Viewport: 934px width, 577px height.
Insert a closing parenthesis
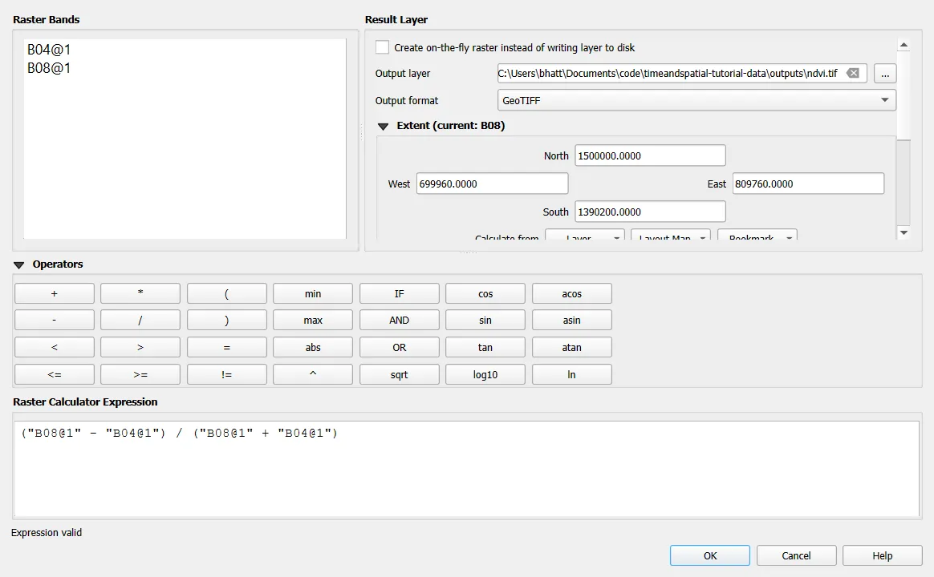pyautogui.click(x=227, y=320)
